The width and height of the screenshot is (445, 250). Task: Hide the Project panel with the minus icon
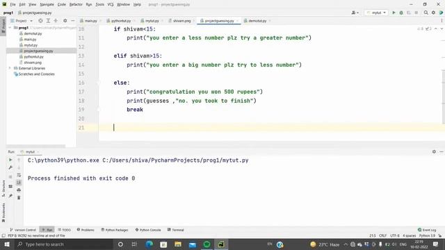coord(72,21)
